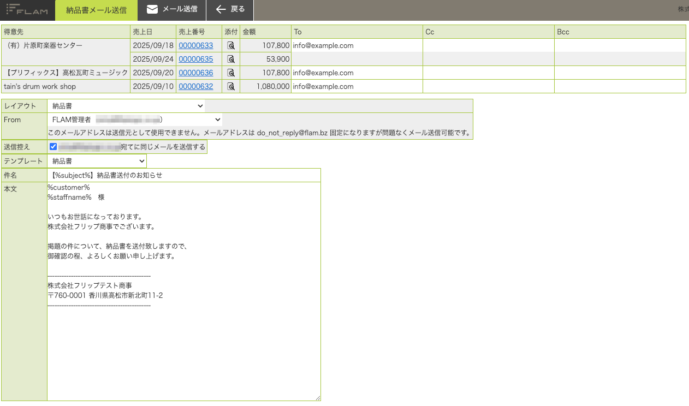Open sales number 00000632 link
Viewport: 689px width, 406px height.
pyautogui.click(x=195, y=86)
